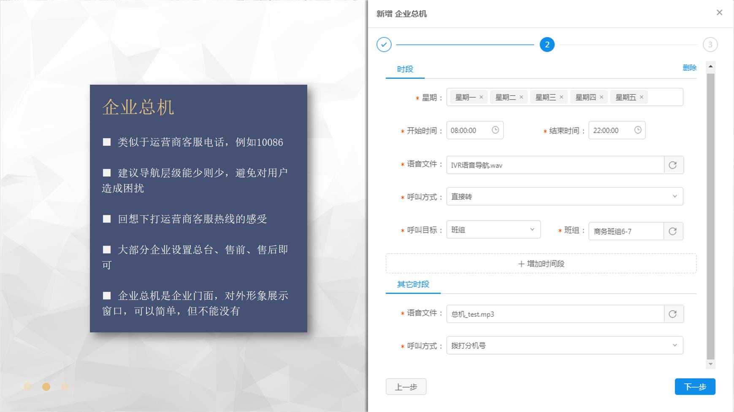
Task: Close the 新增 企业总机 dialog
Action: coord(719,13)
